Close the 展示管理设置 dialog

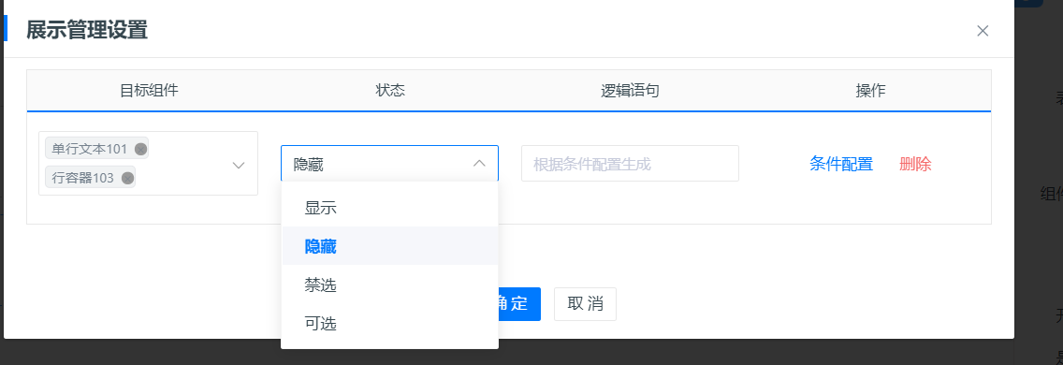983,31
